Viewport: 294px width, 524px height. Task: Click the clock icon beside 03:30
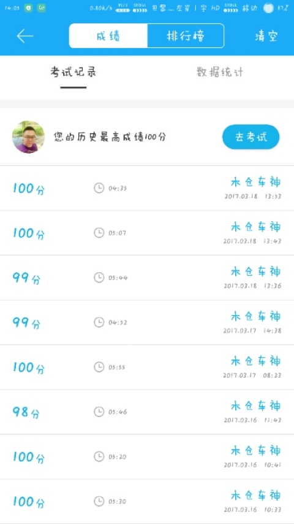click(x=99, y=501)
